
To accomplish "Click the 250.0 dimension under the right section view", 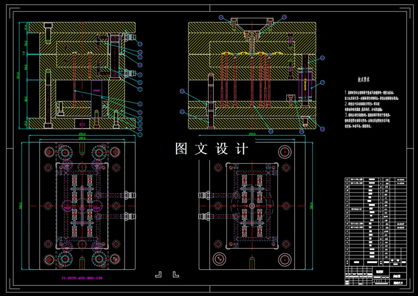I will pyautogui.click(x=252, y=134).
